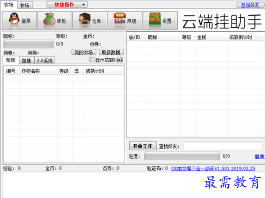
Task: Click the 检查 link
Action: pyautogui.click(x=260, y=157)
